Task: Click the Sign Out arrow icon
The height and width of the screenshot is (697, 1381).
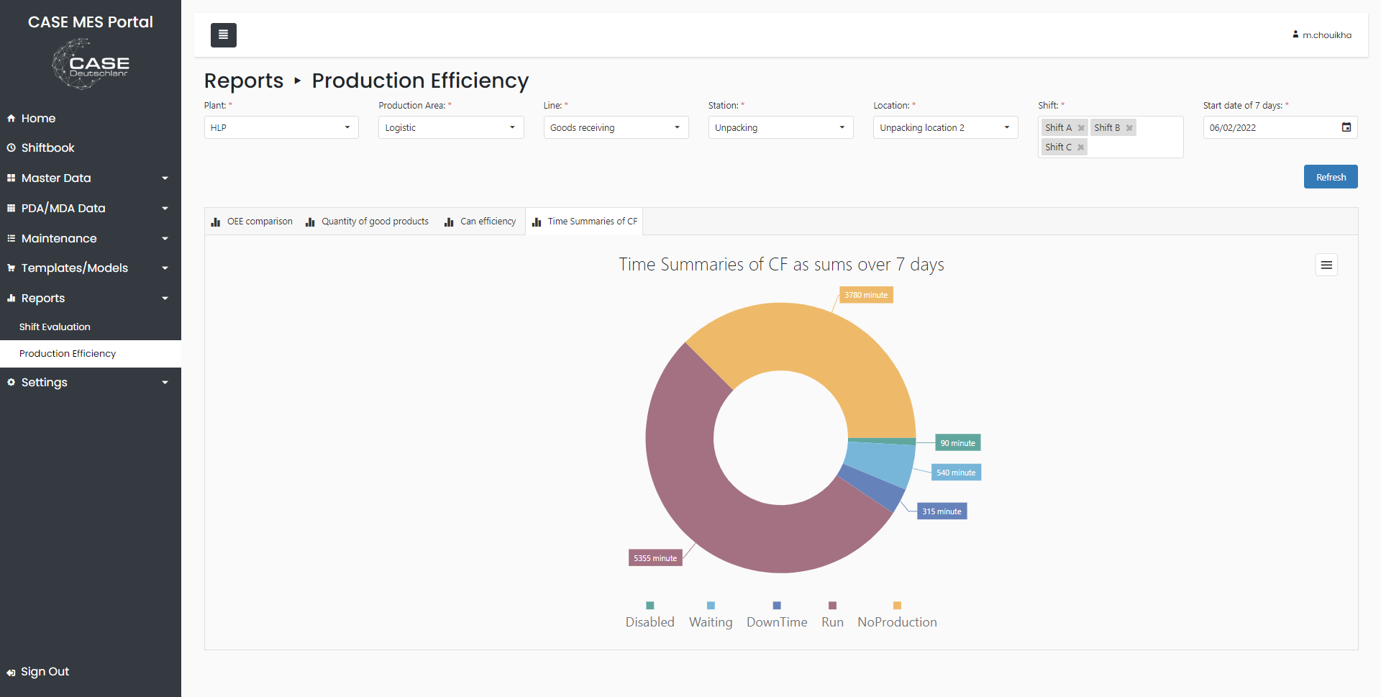Action: pyautogui.click(x=11, y=673)
